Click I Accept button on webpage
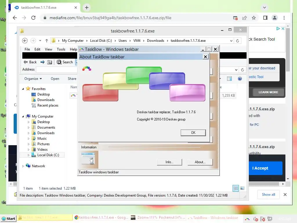The width and height of the screenshot is (297, 223). point(265,168)
